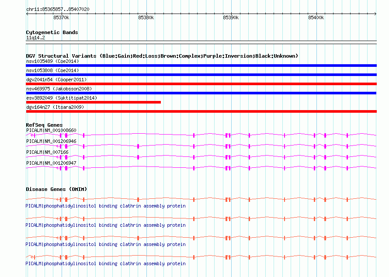The width and height of the screenshot is (389, 277).
Task: Select the 85380k position on the ruler
Action: [x=146, y=18]
